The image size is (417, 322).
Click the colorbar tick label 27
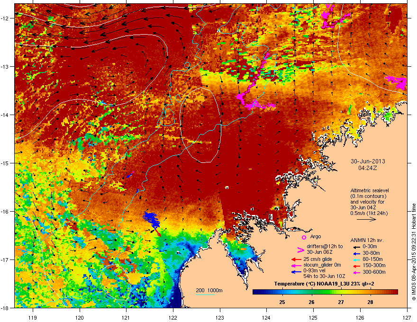[x=341, y=302]
